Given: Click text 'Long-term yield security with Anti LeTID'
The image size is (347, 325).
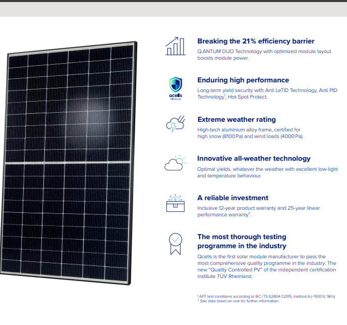Looking at the screenshot, I should coord(243,90).
